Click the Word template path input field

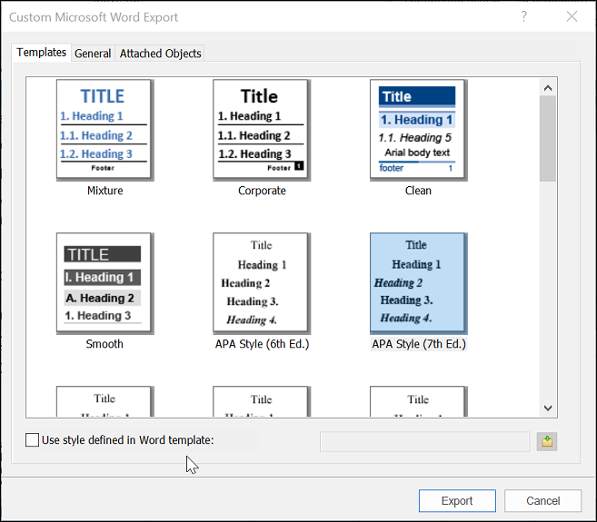[424, 441]
